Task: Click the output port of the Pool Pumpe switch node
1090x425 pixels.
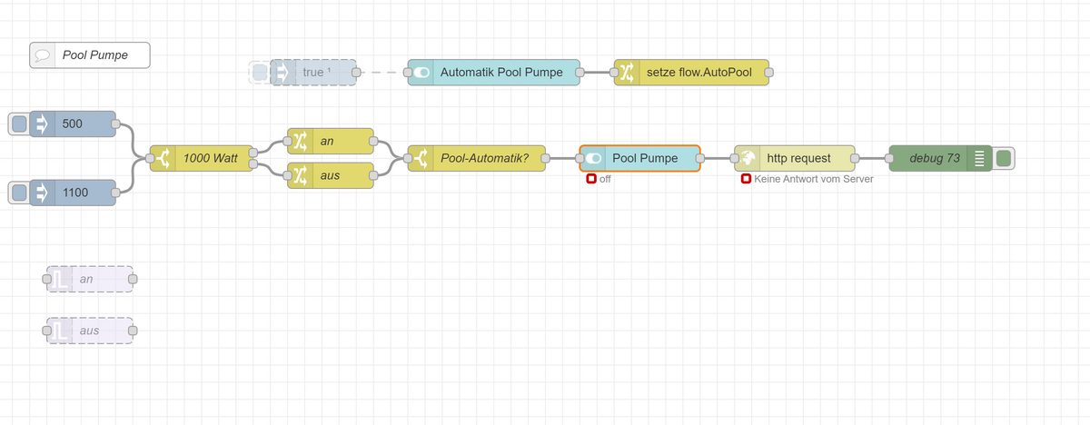Action: pyautogui.click(x=700, y=159)
